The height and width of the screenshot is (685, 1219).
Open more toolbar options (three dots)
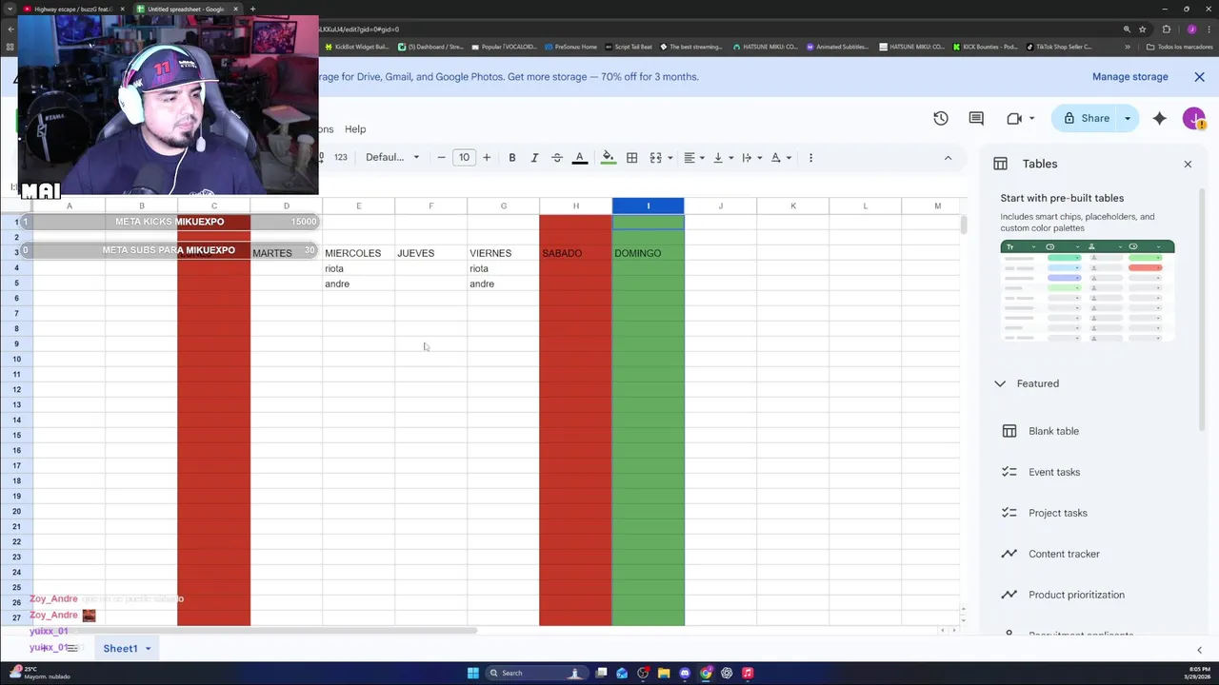coord(810,158)
